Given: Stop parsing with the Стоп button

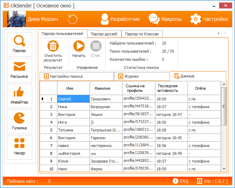Looking at the screenshot, I should pyautogui.click(x=96, y=46).
